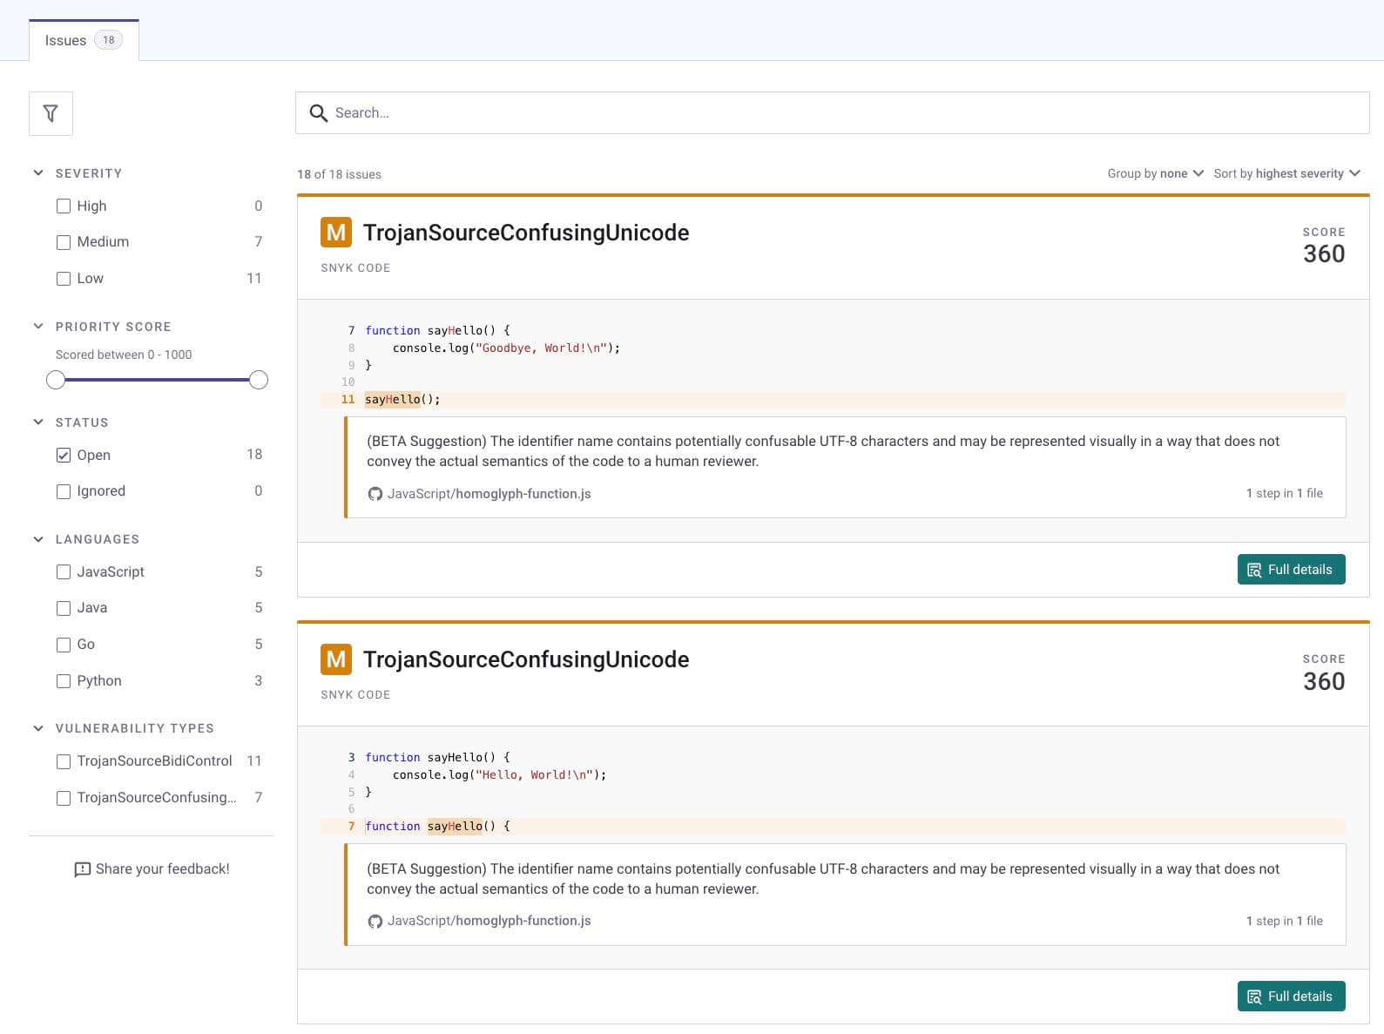Click the 'Scored between 0 - 1000' label
The width and height of the screenshot is (1384, 1034).
pos(124,355)
